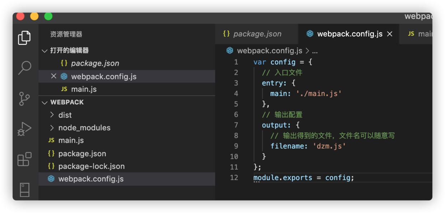Click the bottom activity bar panel icon
This screenshot has width=445, height=213.
[24, 190]
